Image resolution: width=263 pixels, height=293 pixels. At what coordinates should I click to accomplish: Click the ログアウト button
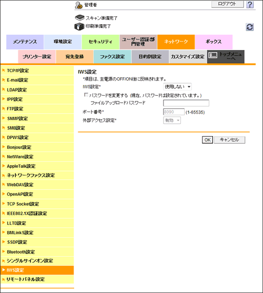tap(228, 4)
